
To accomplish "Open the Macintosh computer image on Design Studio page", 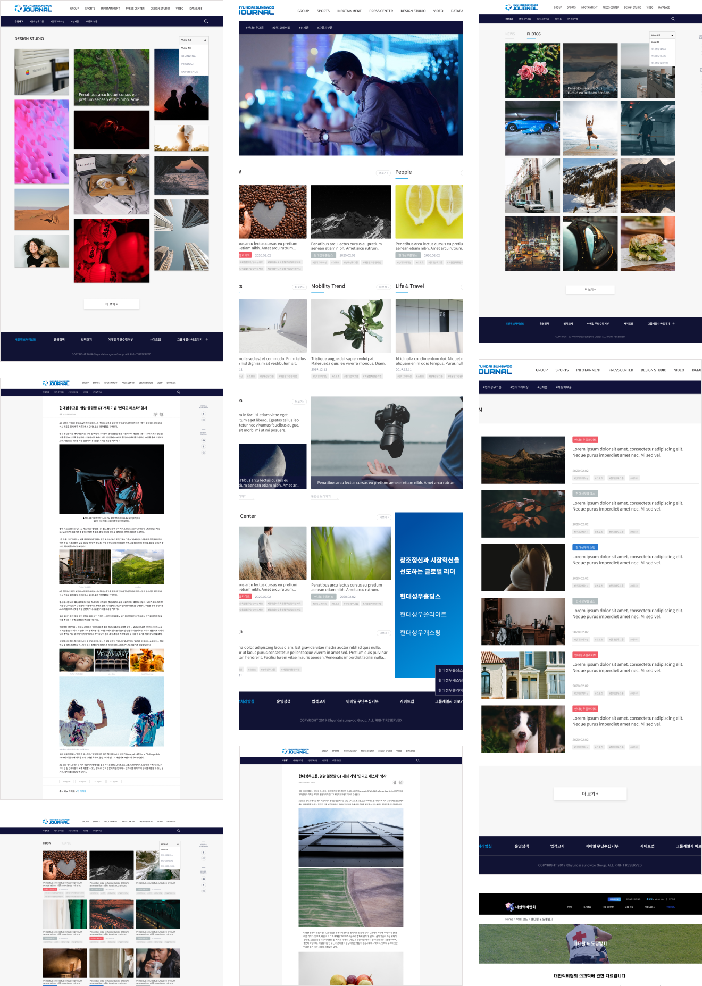I will pos(41,72).
